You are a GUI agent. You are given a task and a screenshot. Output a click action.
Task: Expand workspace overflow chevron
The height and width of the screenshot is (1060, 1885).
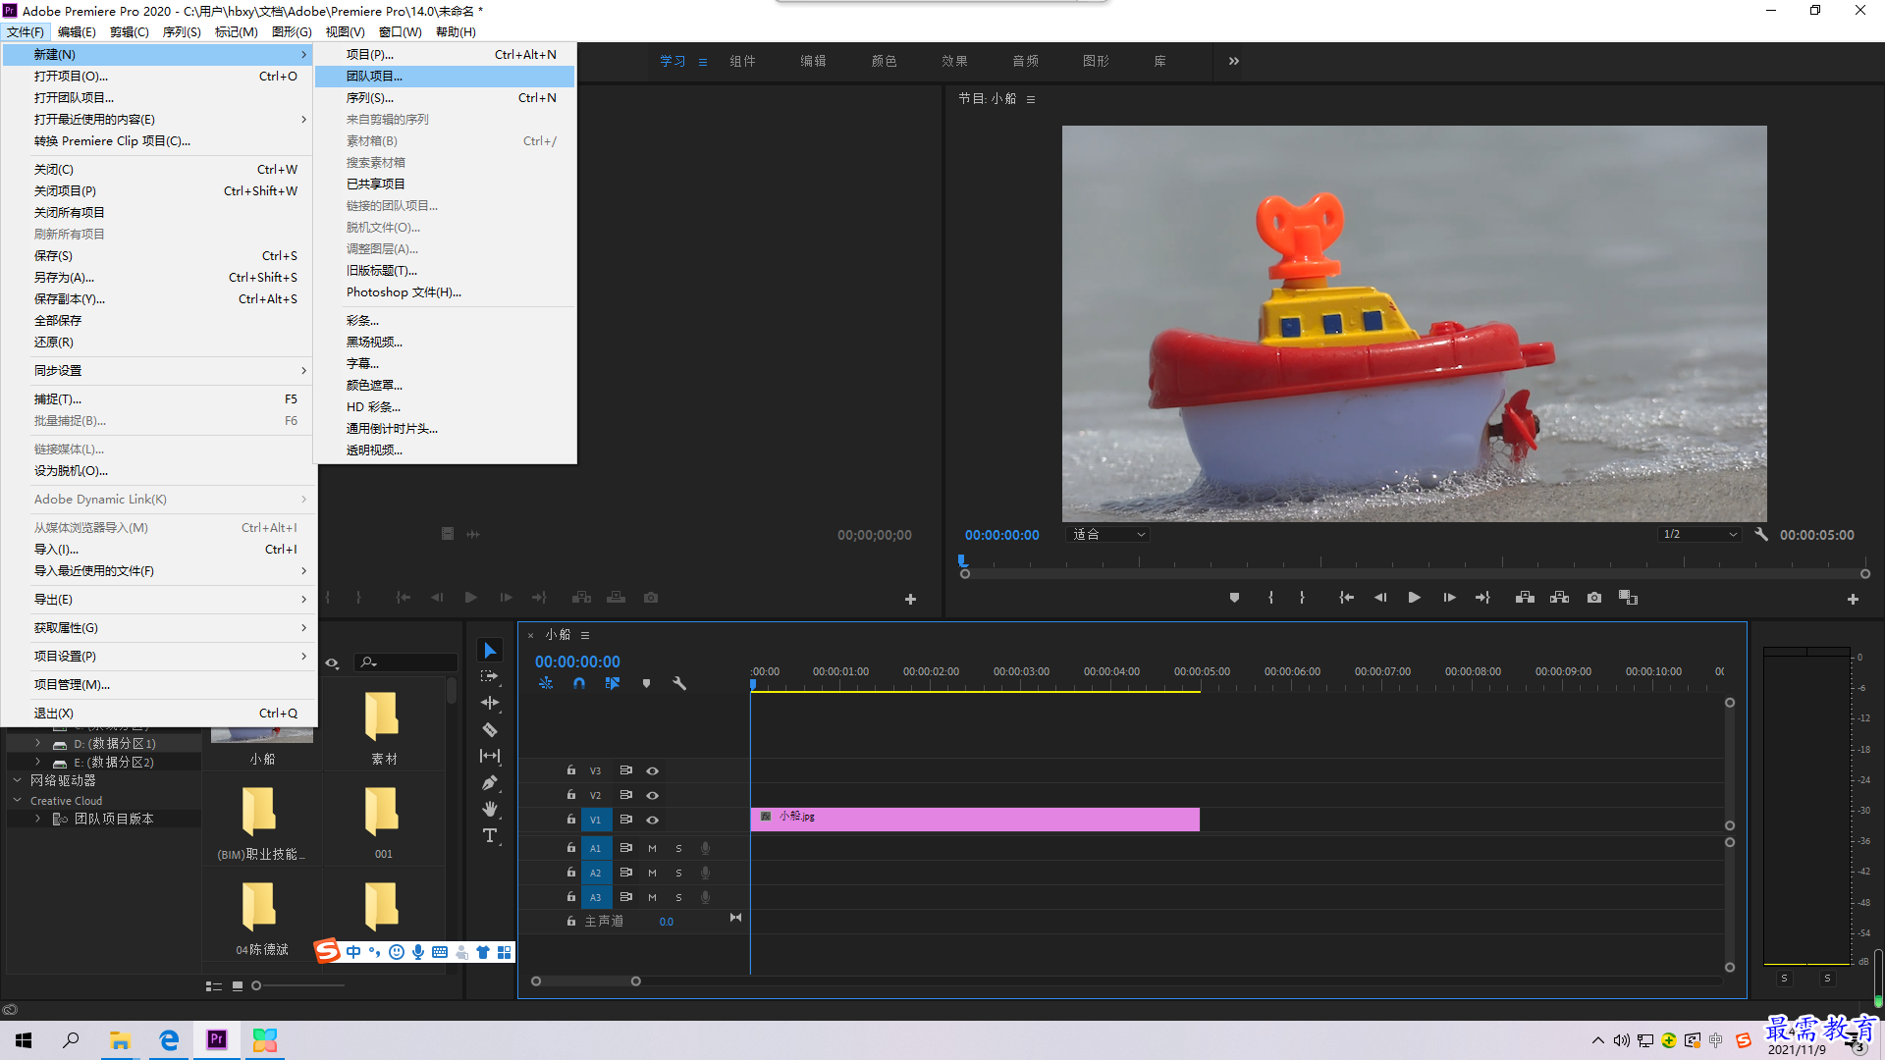1233,61
